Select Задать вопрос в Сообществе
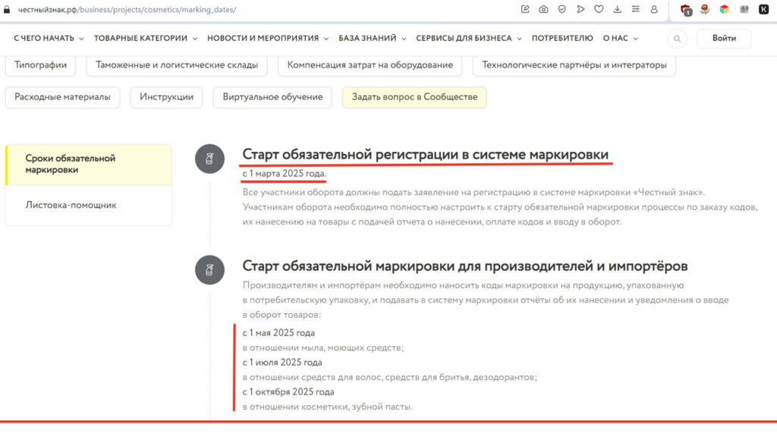Screen dimensions: 777x437 (x=414, y=98)
